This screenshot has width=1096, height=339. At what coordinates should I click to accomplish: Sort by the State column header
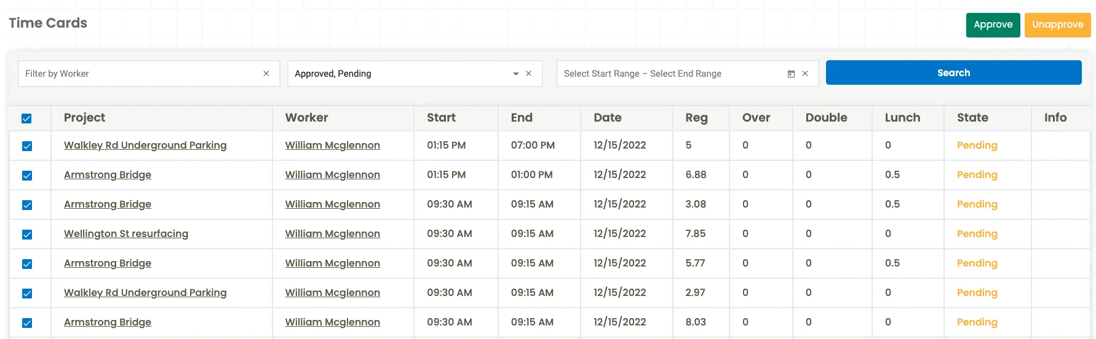pyautogui.click(x=972, y=118)
